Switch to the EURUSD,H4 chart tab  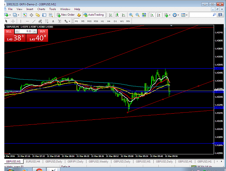tap(33, 162)
